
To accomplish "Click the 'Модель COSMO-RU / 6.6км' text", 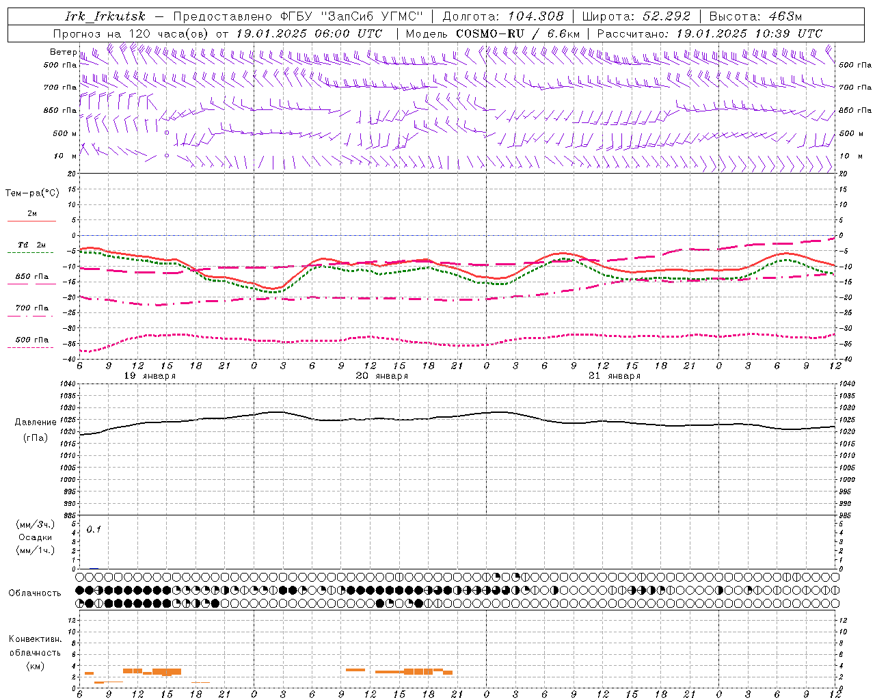I will click(x=493, y=33).
